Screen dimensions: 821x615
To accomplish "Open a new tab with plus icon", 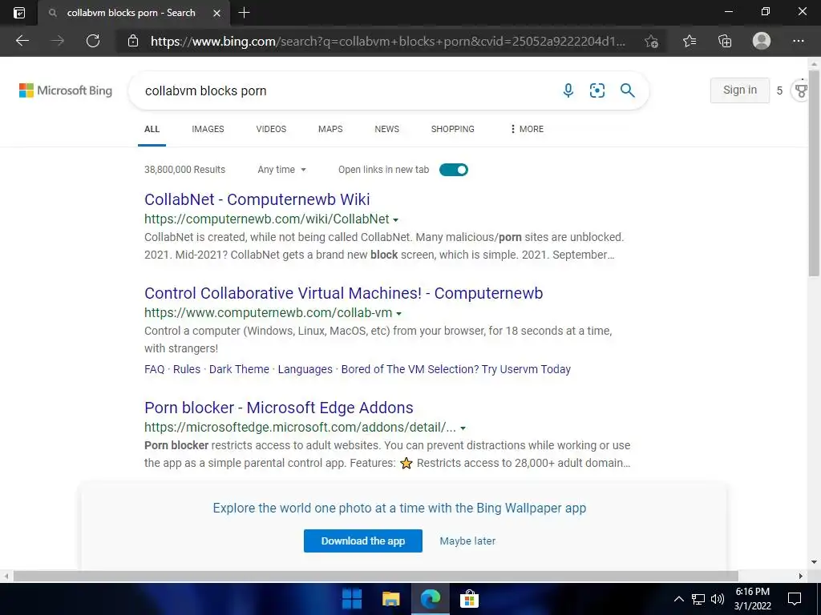I will [x=244, y=13].
